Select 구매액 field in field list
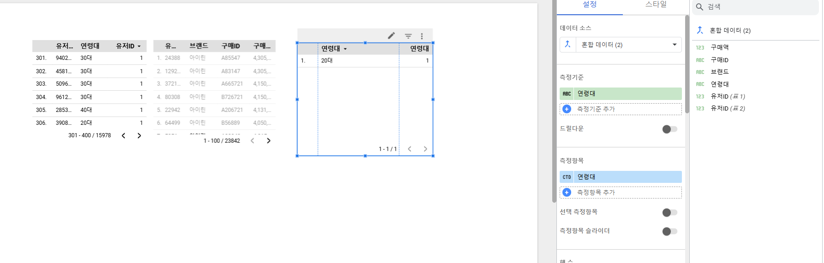The image size is (824, 263). tap(719, 47)
